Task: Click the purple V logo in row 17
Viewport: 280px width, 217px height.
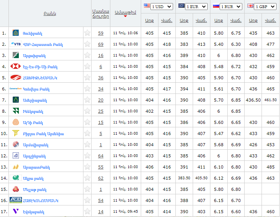Action: [x=16, y=211]
